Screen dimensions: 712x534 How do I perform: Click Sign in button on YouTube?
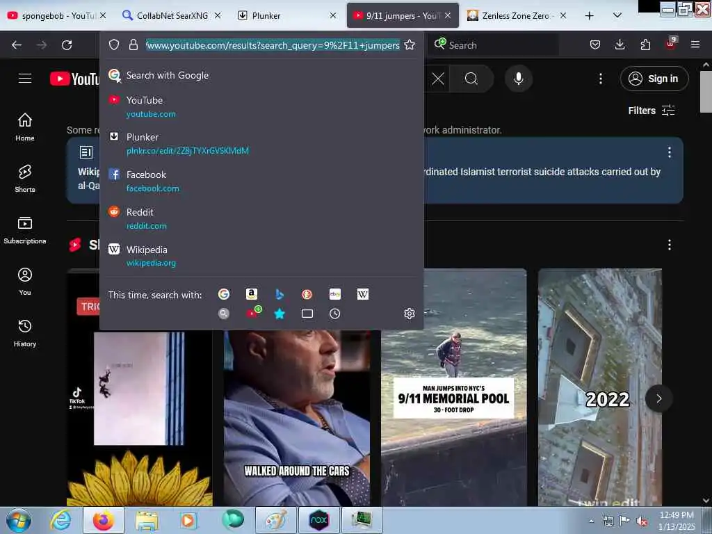(654, 79)
